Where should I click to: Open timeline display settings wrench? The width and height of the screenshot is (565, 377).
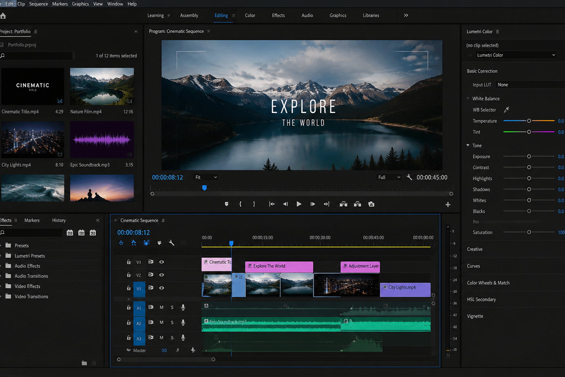(x=171, y=243)
